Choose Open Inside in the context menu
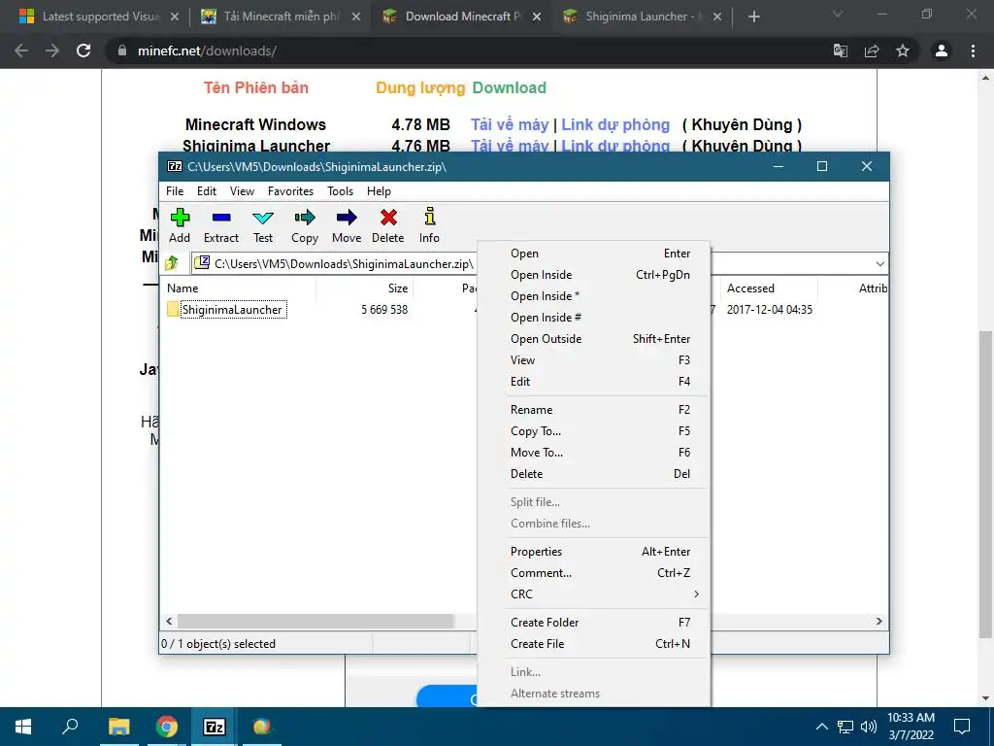Screen dimensions: 994x746 pyautogui.click(x=593, y=275)
